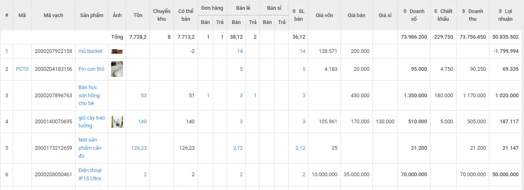View the Pin con thỏ product thumbnail

click(x=117, y=69)
